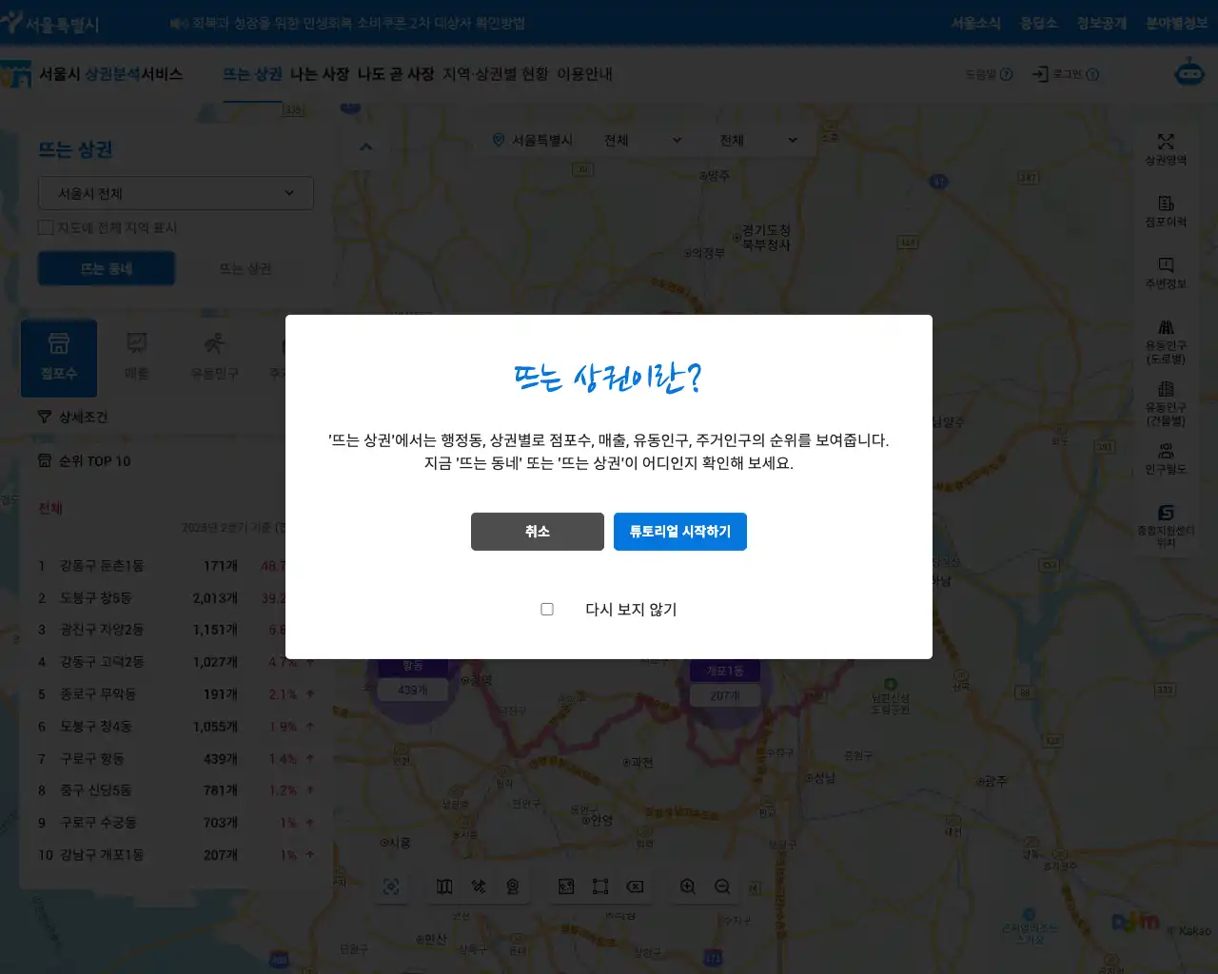Open 주변정보 sidebar icon
This screenshot has height=974, width=1218.
point(1166,272)
